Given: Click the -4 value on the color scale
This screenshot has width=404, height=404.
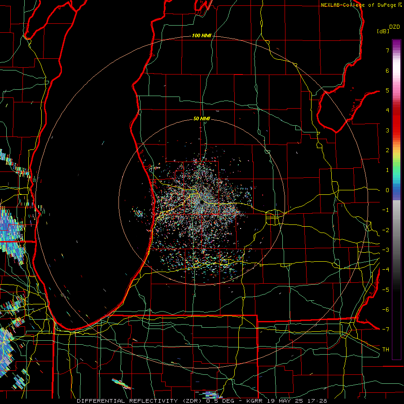Looking at the screenshot, I should coord(386,269).
